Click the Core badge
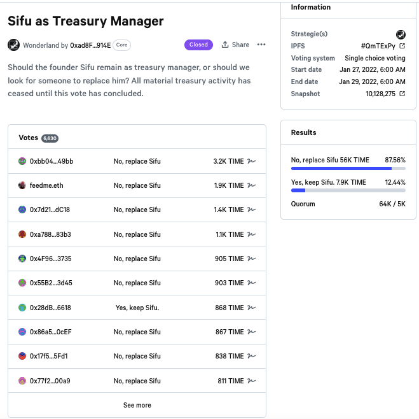The width and height of the screenshot is (419, 419). pos(122,45)
